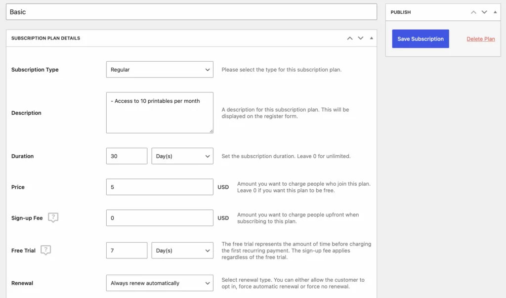The image size is (506, 298).
Task: Click the USD label beside Sign-up Fee
Action: tap(223, 218)
